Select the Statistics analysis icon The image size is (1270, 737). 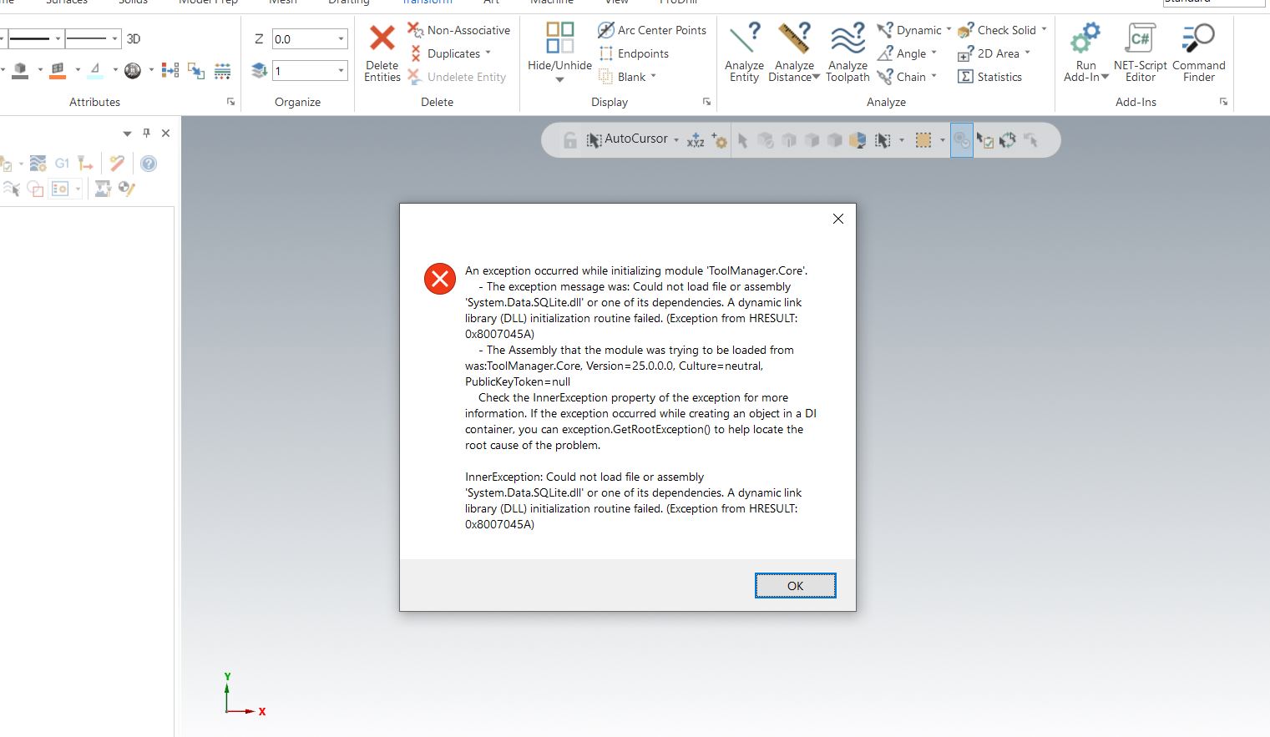[x=965, y=77]
